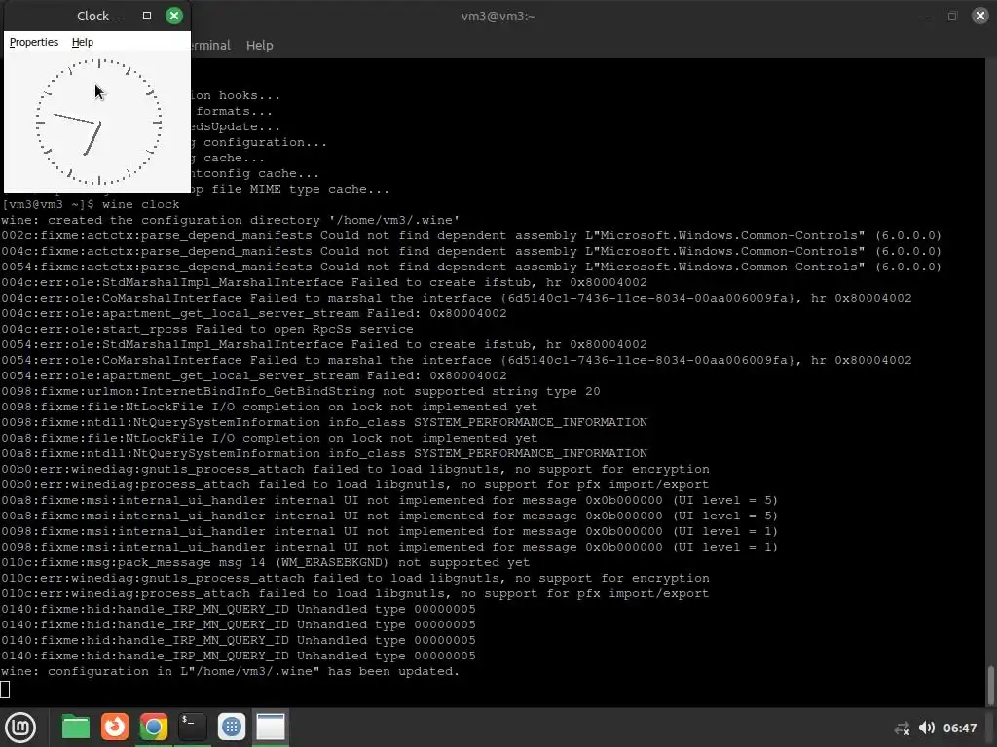
Task: Open the Help menu in Clock window
Action: tap(83, 42)
